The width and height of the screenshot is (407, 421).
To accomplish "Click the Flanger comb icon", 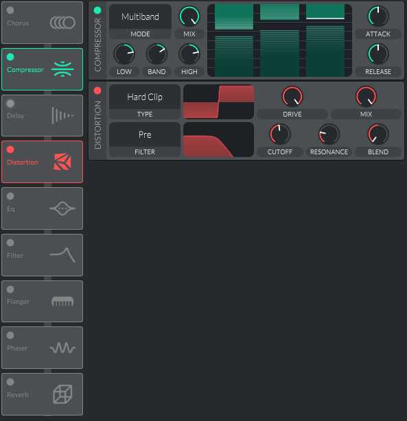I will pos(62,301).
